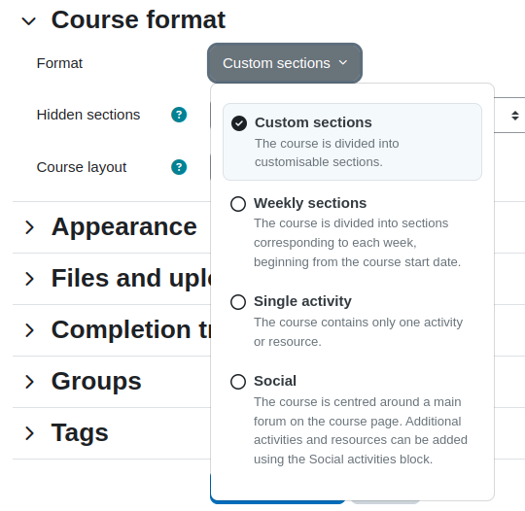525x511 pixels.
Task: Select the Social radio button
Action: click(x=238, y=382)
